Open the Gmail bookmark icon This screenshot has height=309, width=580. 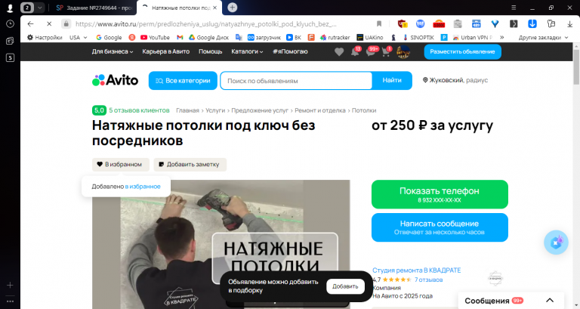(x=180, y=37)
